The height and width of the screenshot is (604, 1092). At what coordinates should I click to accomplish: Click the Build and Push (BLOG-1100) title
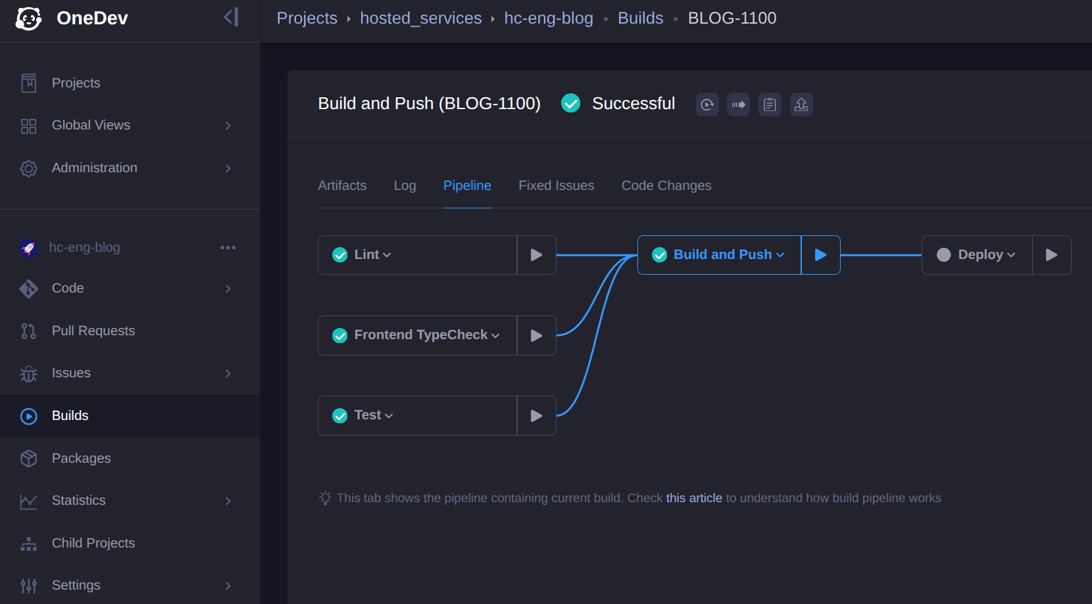430,103
